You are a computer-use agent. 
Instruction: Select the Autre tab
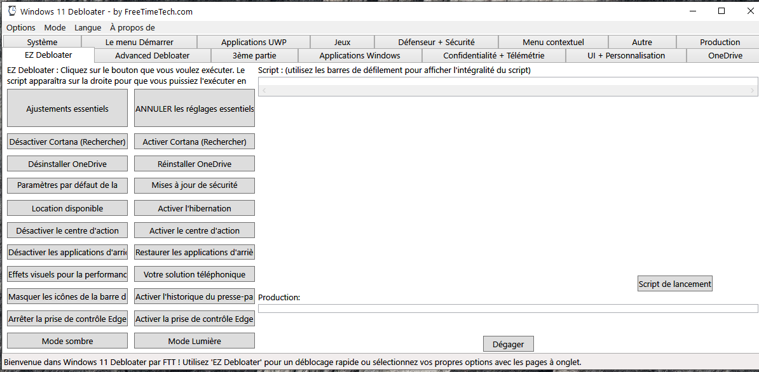point(642,42)
